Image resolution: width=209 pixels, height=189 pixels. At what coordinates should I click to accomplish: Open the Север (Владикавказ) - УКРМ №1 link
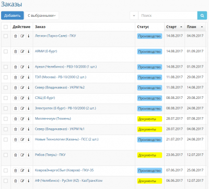[x=60, y=129]
